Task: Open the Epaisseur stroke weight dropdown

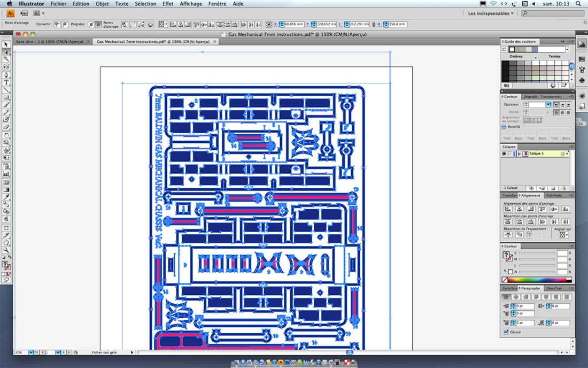Action: pyautogui.click(x=548, y=105)
